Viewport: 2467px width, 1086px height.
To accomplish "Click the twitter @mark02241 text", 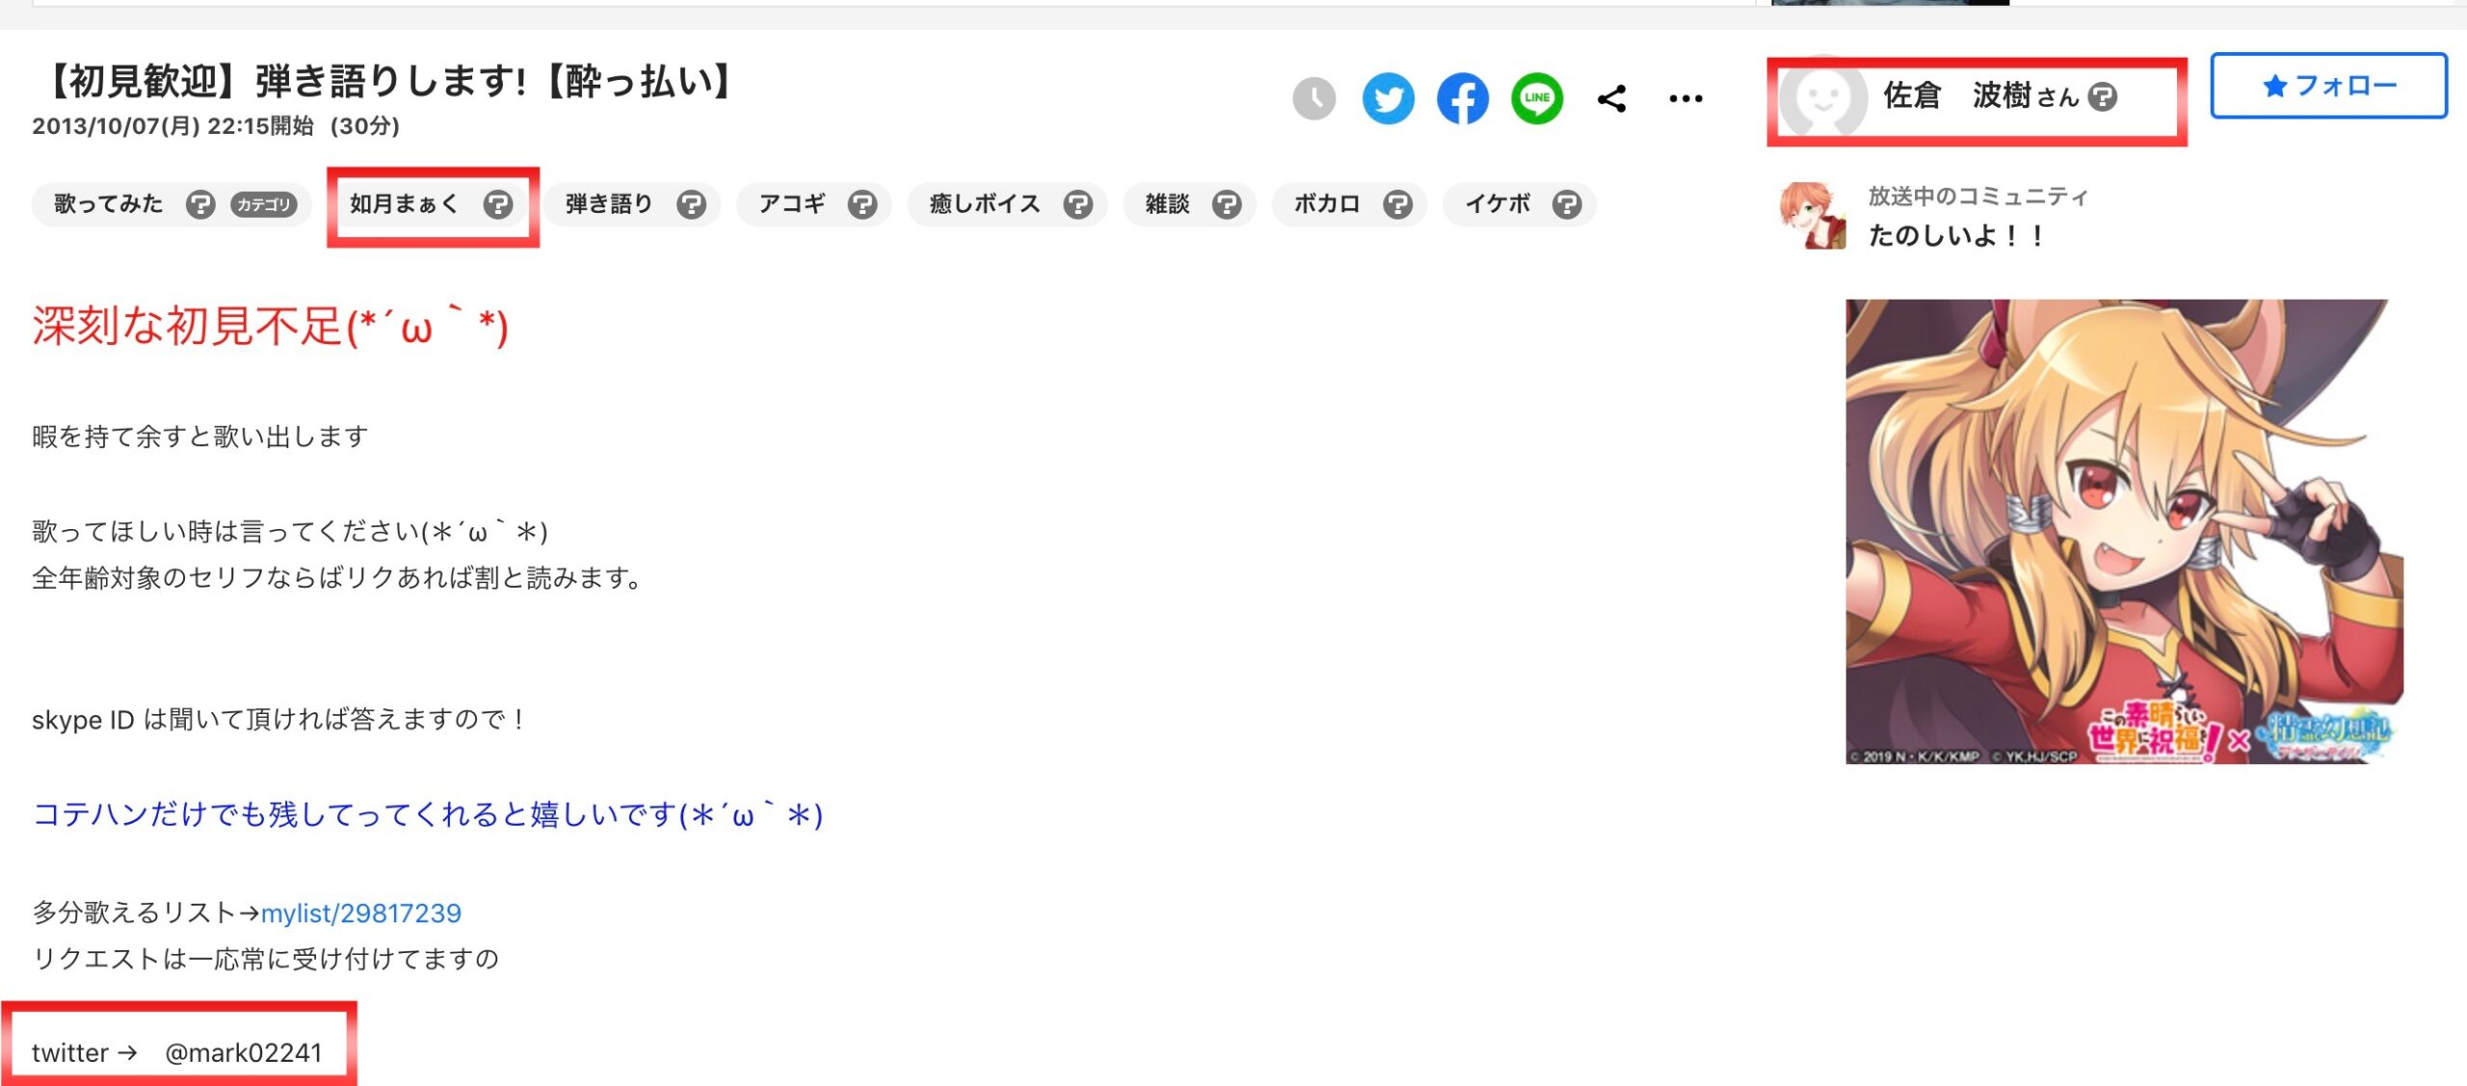I will point(177,1052).
